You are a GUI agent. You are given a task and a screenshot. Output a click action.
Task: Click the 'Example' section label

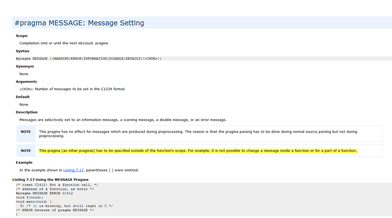click(x=24, y=162)
